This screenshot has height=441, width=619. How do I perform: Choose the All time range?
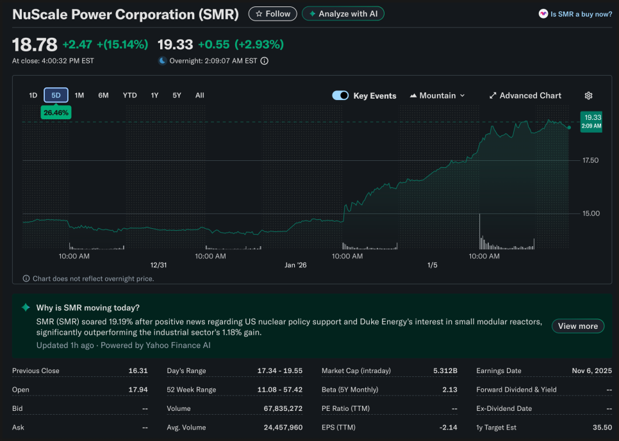point(200,96)
